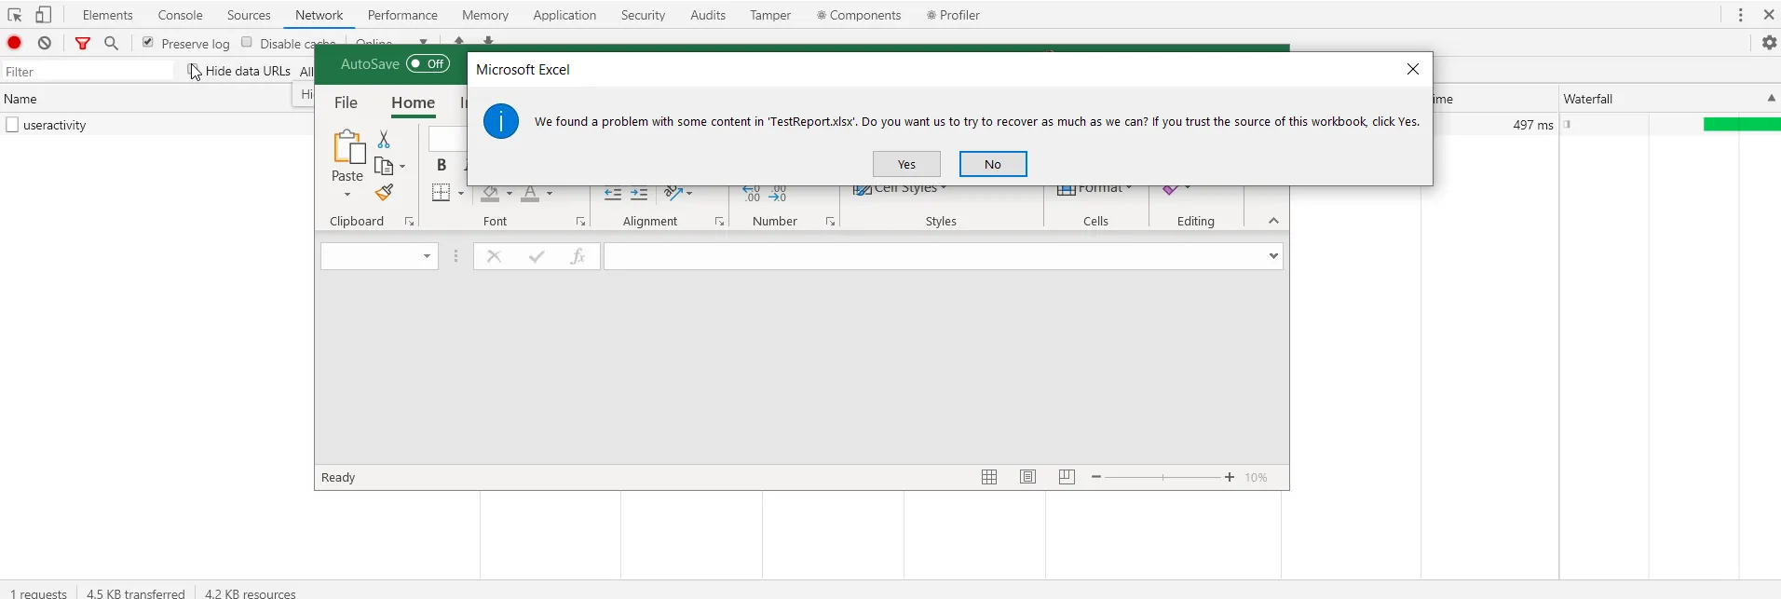The image size is (1781, 599).
Task: Click the formula bar Enter checkmark
Action: [537, 256]
